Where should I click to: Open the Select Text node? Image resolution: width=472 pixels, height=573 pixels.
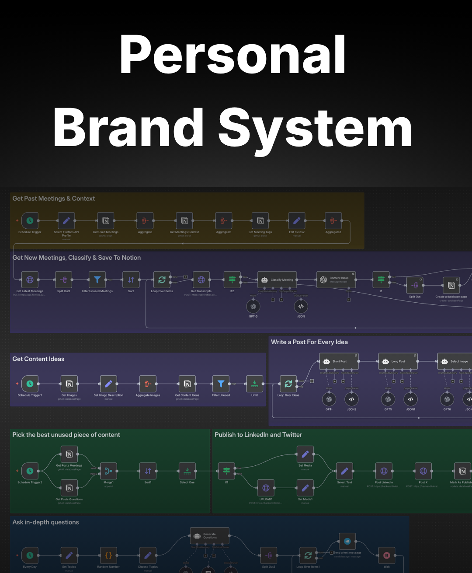pyautogui.click(x=344, y=471)
